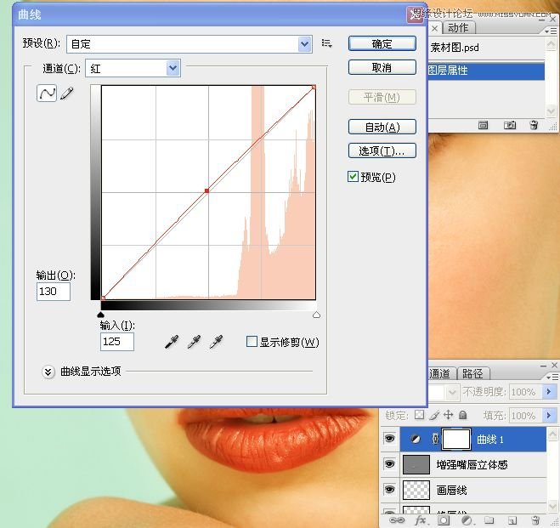Image resolution: width=560 pixels, height=528 pixels.
Task: Click the white point input slider
Action: 316,315
